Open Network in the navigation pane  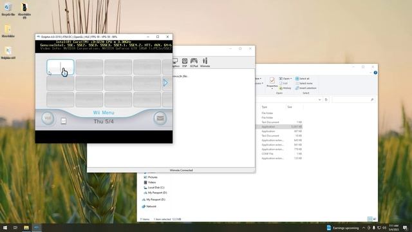pyautogui.click(x=149, y=206)
